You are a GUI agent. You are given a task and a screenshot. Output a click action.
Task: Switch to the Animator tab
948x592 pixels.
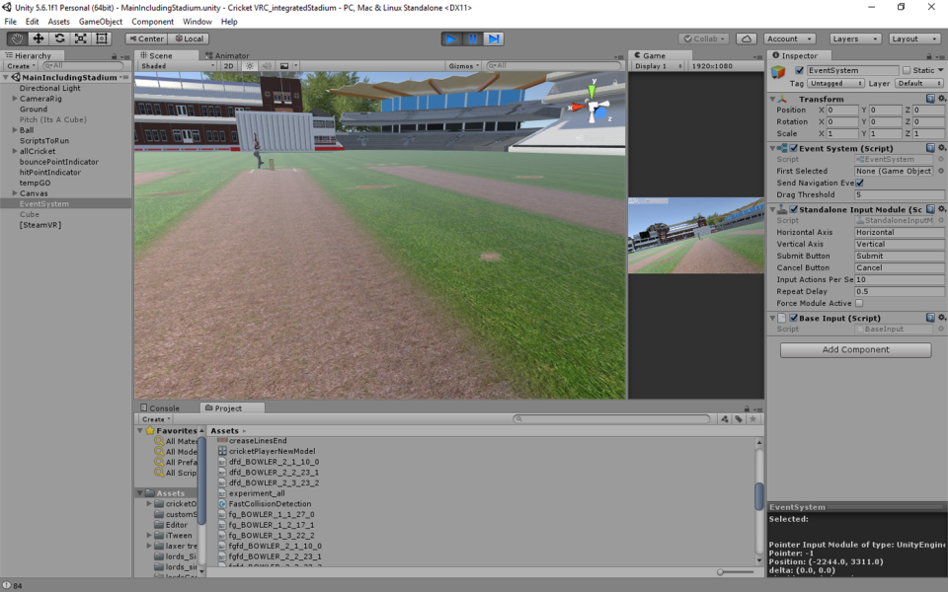(x=228, y=55)
